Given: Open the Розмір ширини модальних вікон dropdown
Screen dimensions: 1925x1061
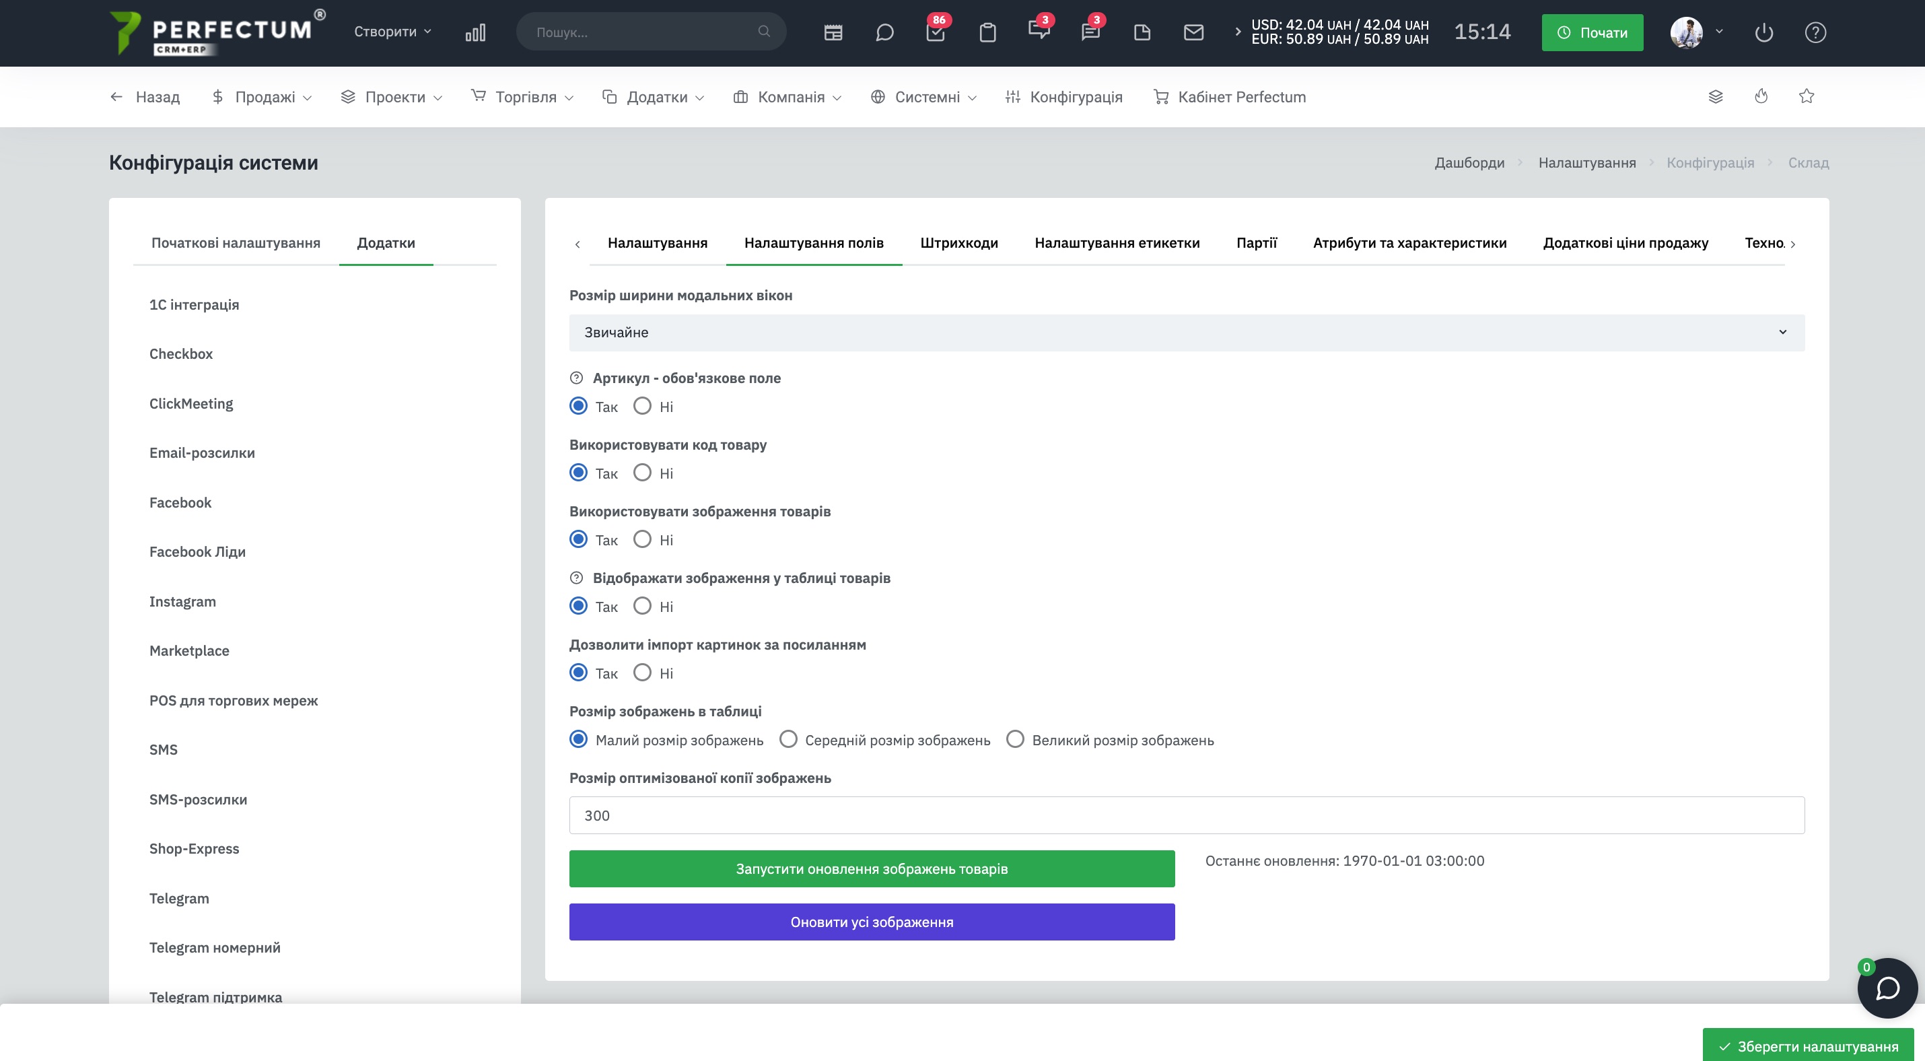Looking at the screenshot, I should (x=1187, y=333).
